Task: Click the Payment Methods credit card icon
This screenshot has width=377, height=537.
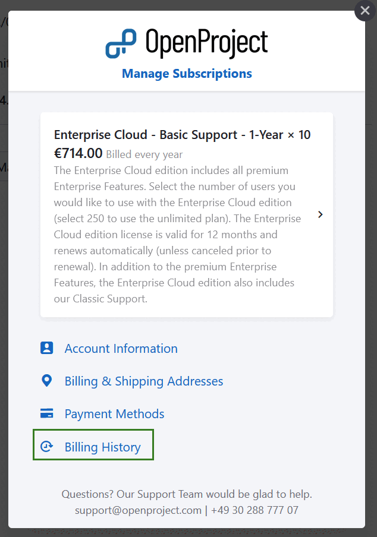Action: [47, 413]
